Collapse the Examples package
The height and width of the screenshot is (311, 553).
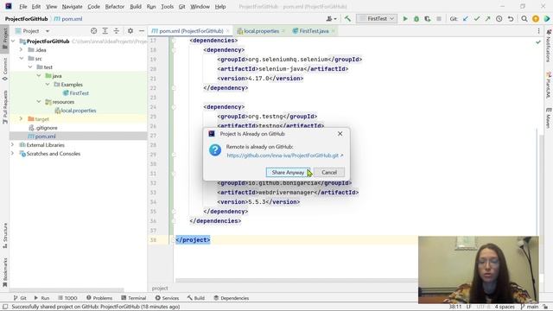pyautogui.click(x=48, y=85)
